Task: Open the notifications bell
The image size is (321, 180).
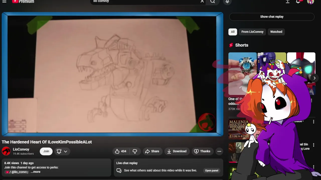Action: tap(298, 1)
